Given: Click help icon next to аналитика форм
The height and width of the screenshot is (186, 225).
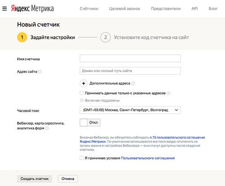Looking at the screenshot, I should [x=47, y=128].
